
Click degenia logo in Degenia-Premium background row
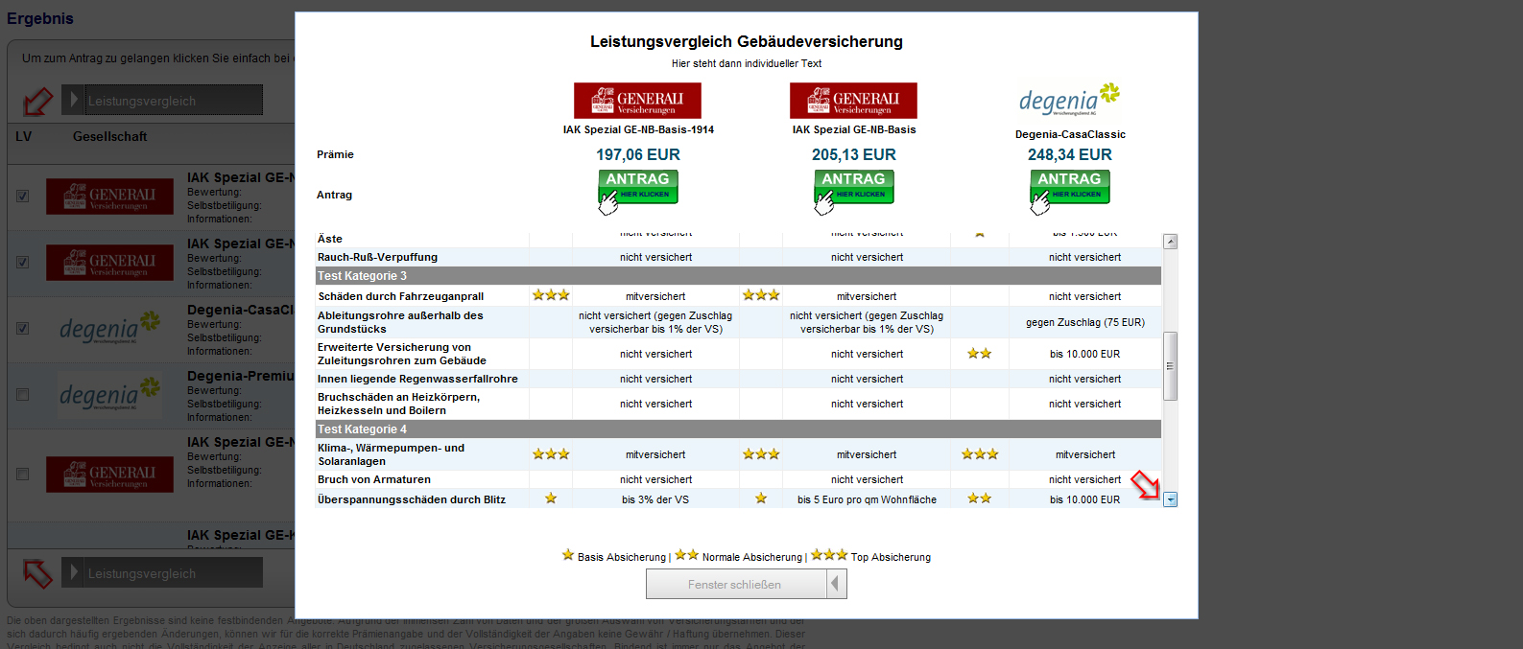click(x=109, y=394)
